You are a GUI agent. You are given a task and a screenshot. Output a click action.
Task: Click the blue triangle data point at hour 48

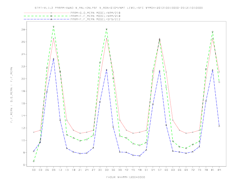pyautogui.click(x=140, y=156)
